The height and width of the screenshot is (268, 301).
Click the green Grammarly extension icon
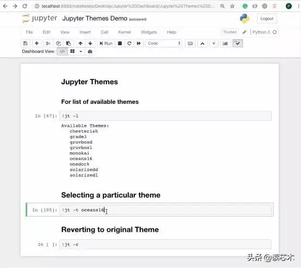(245, 6)
